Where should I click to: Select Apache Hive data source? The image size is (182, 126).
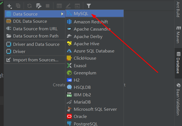tap(95, 44)
